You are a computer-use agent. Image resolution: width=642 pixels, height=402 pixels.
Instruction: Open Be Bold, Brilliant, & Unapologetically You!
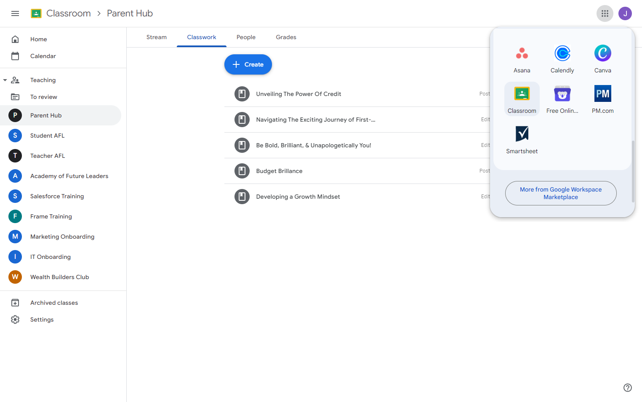(x=314, y=145)
